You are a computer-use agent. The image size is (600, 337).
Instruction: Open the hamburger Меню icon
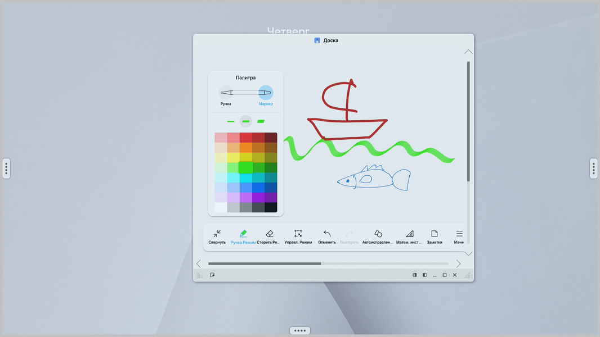[x=459, y=234]
